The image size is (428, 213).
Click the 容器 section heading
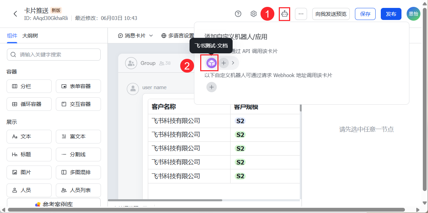12,72
